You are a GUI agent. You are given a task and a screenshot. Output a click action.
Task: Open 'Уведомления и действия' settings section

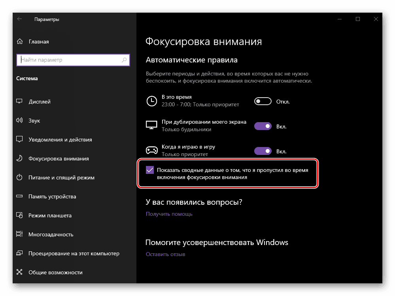60,140
